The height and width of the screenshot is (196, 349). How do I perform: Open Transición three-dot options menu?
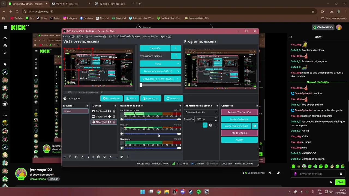[176, 48]
